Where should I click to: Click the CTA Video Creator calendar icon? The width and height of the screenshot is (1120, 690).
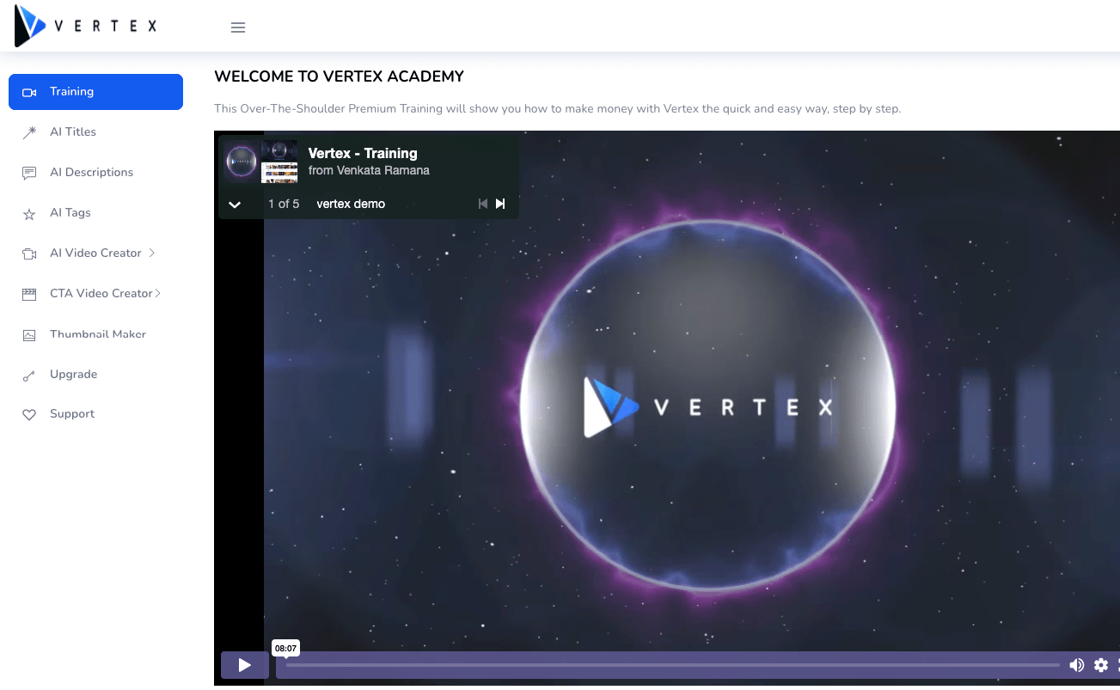coord(30,293)
